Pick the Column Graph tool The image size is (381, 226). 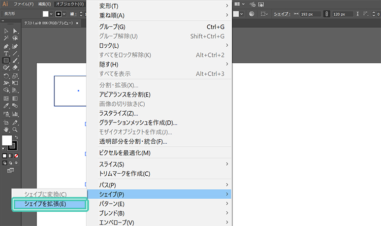click(x=15, y=114)
